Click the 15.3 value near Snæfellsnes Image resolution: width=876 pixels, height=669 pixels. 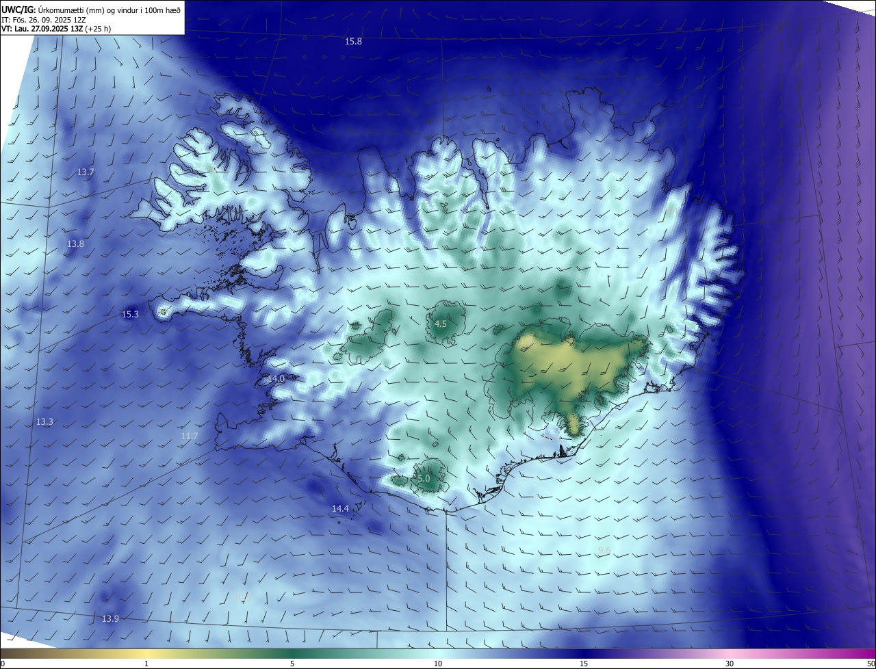point(130,315)
